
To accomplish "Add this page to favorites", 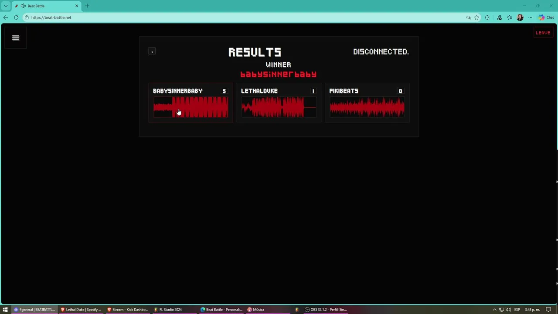I will (x=476, y=17).
